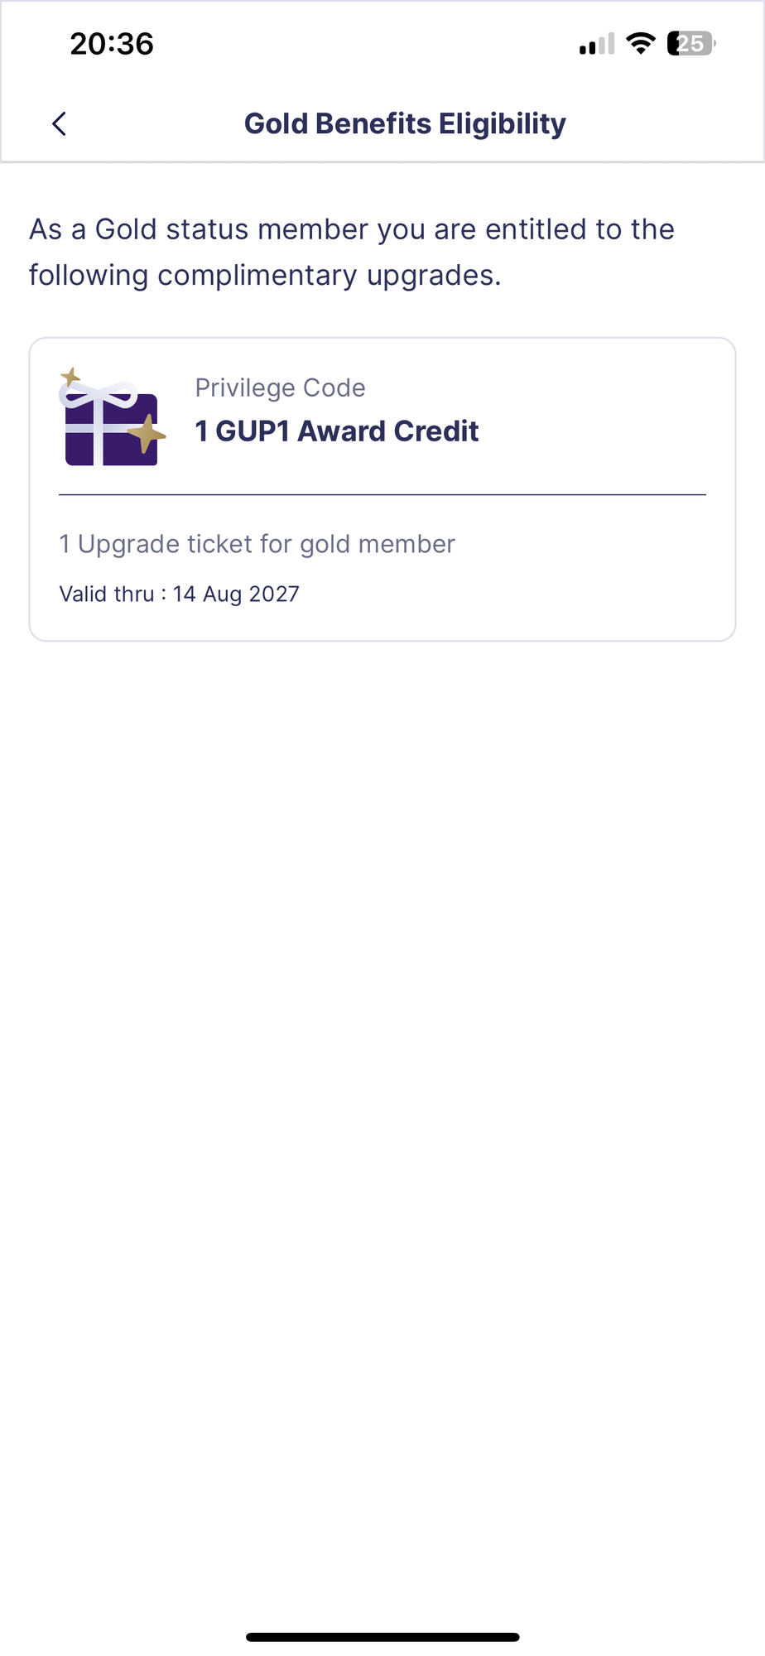Tap the gold sparkle on the gift icon
This screenshot has width=765, height=1656.
tap(147, 434)
